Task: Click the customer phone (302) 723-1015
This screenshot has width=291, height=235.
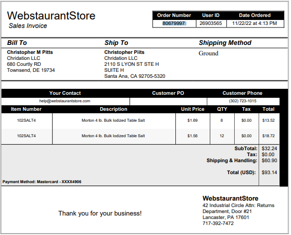Action: (x=244, y=101)
